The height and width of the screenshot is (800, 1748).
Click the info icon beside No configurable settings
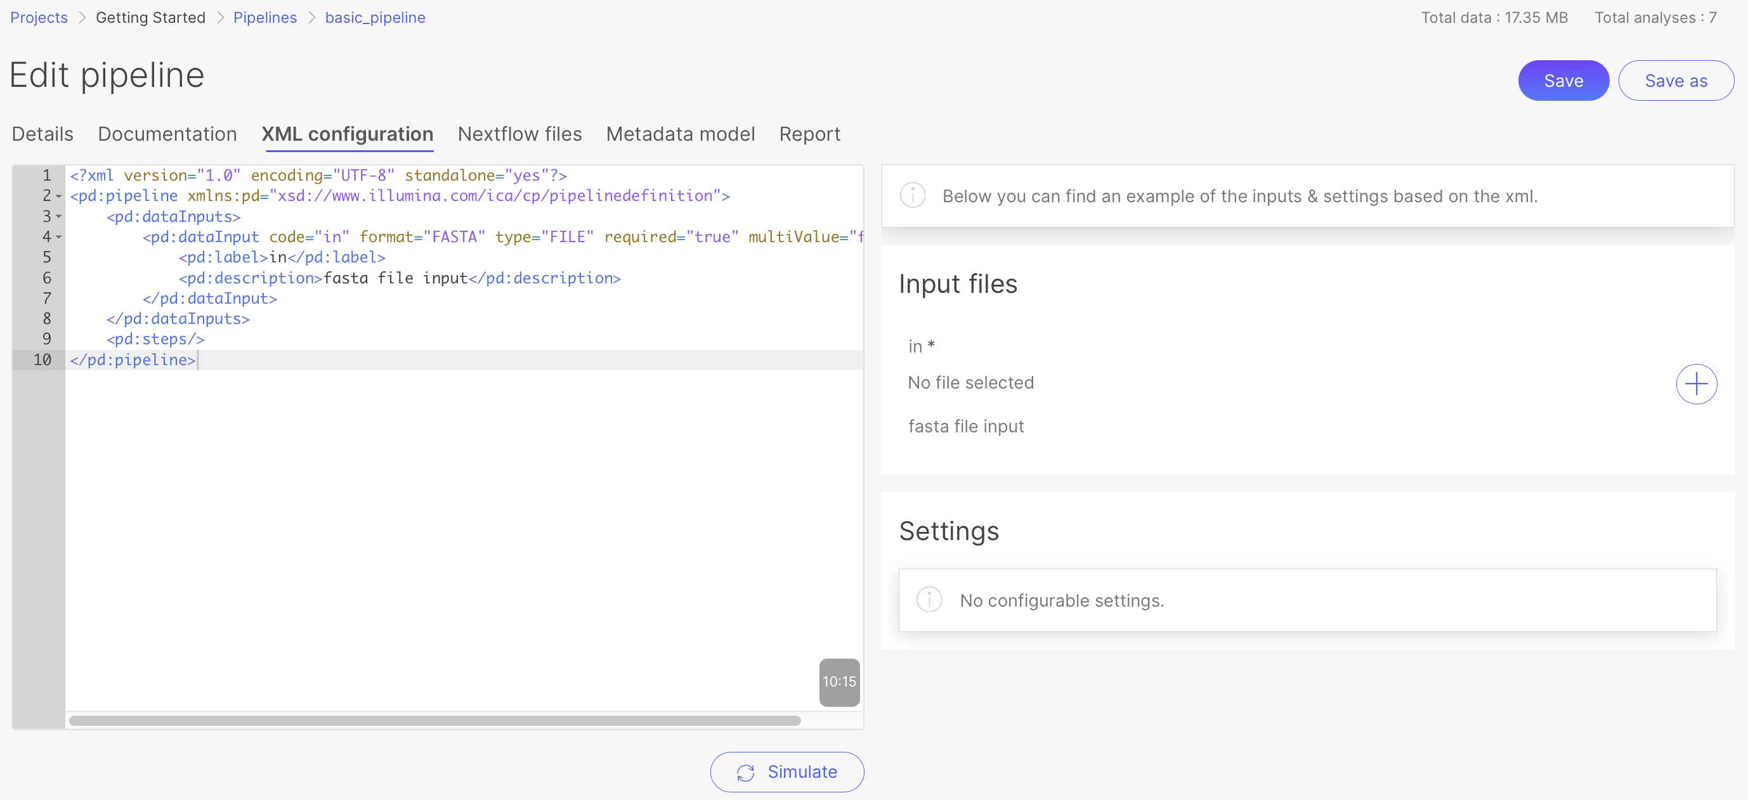pos(929,600)
